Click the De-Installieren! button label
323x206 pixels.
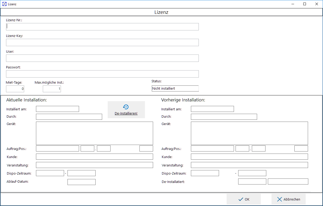[x=126, y=113]
